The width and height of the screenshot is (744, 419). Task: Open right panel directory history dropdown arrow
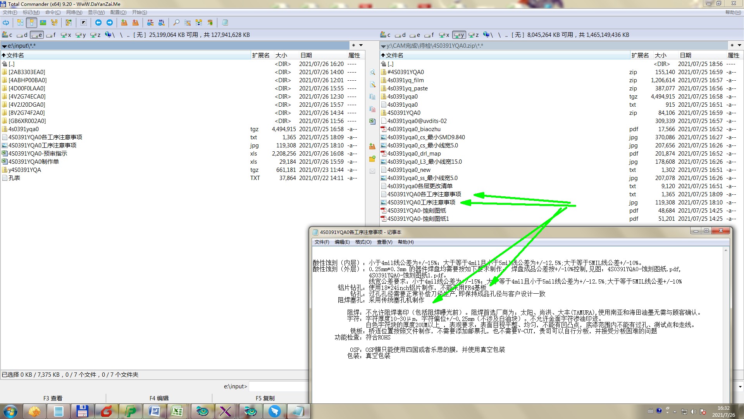pos(739,45)
